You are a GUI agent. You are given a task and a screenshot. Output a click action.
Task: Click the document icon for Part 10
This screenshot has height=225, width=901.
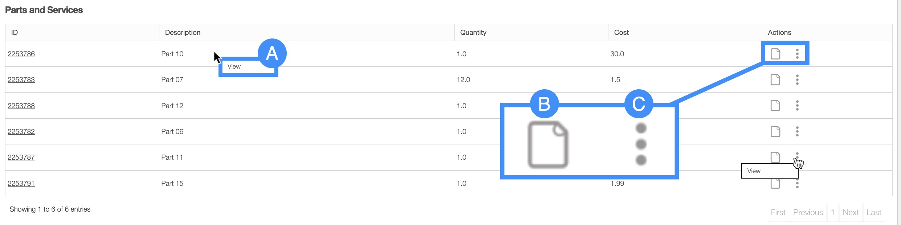pos(775,54)
